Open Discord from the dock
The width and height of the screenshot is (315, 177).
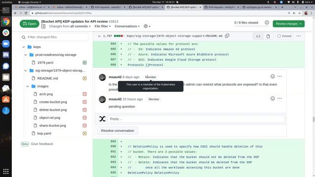(6, 55)
